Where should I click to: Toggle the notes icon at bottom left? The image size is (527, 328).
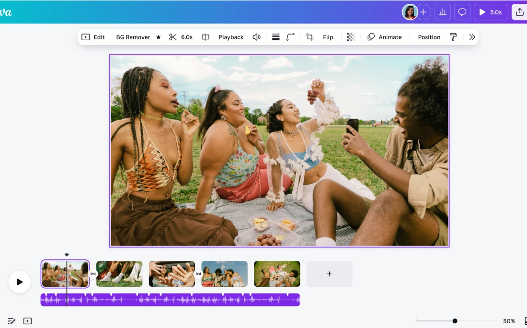click(x=12, y=321)
